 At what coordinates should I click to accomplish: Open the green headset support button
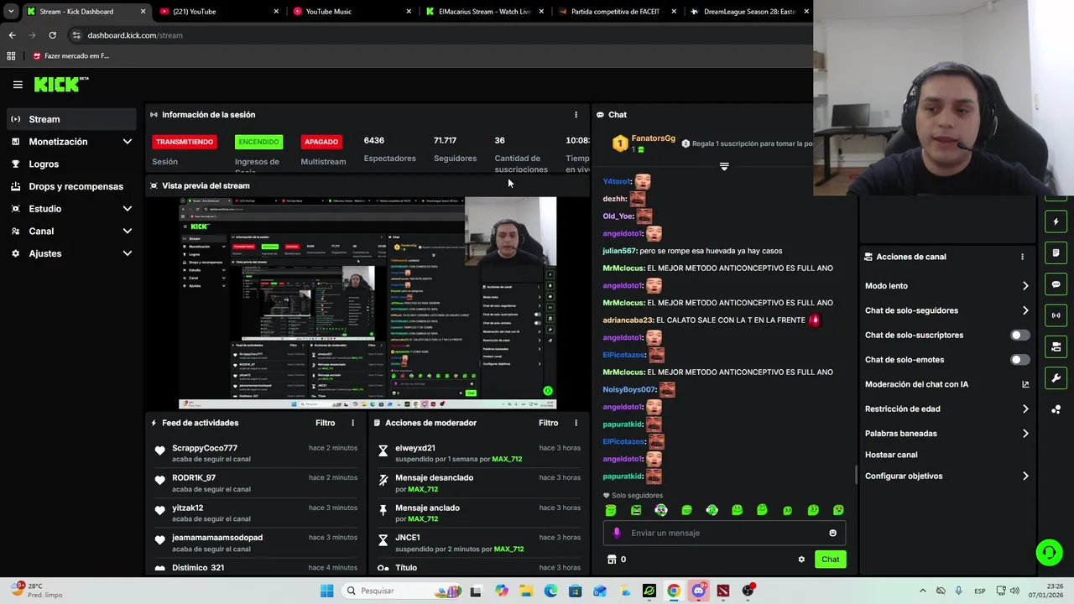(1049, 552)
